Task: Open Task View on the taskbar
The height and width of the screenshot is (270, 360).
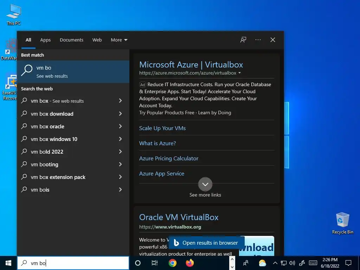Action: [155, 263]
